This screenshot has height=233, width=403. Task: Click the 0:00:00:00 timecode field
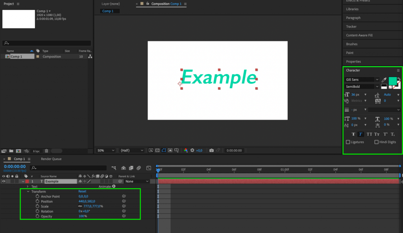[x=14, y=166]
